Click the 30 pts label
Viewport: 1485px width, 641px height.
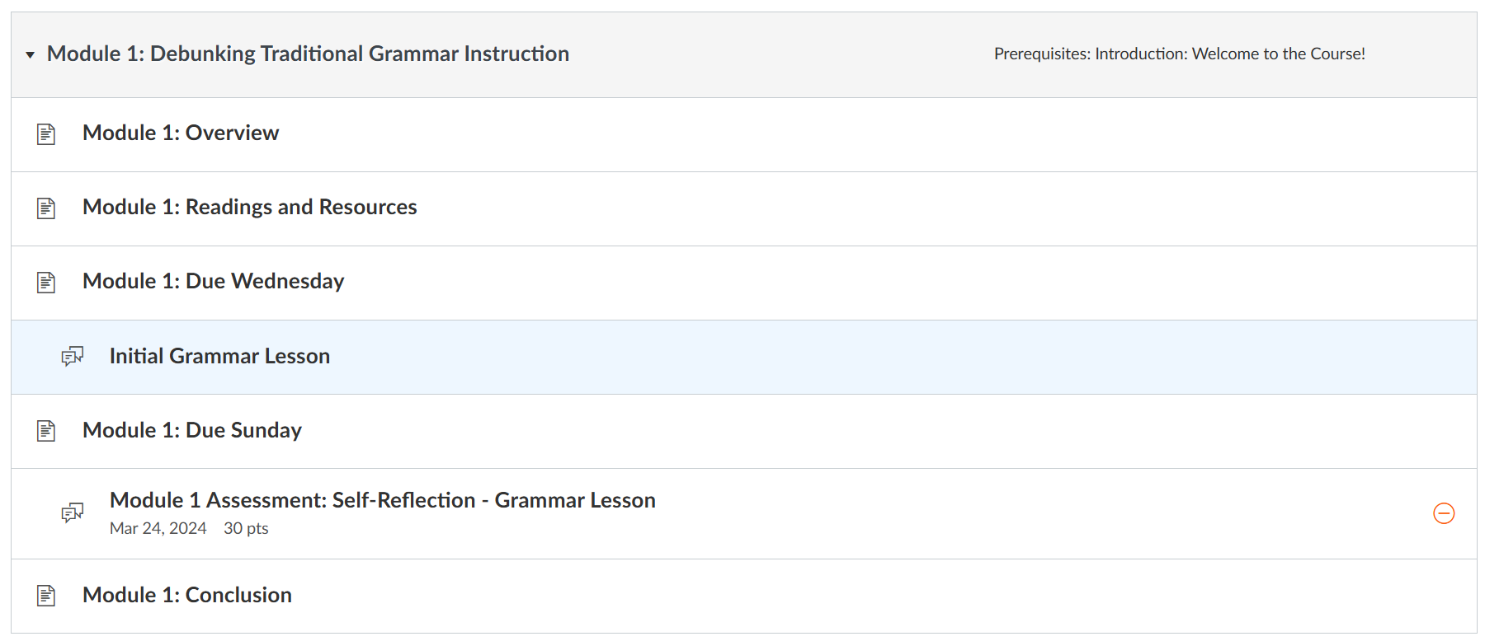pyautogui.click(x=246, y=528)
